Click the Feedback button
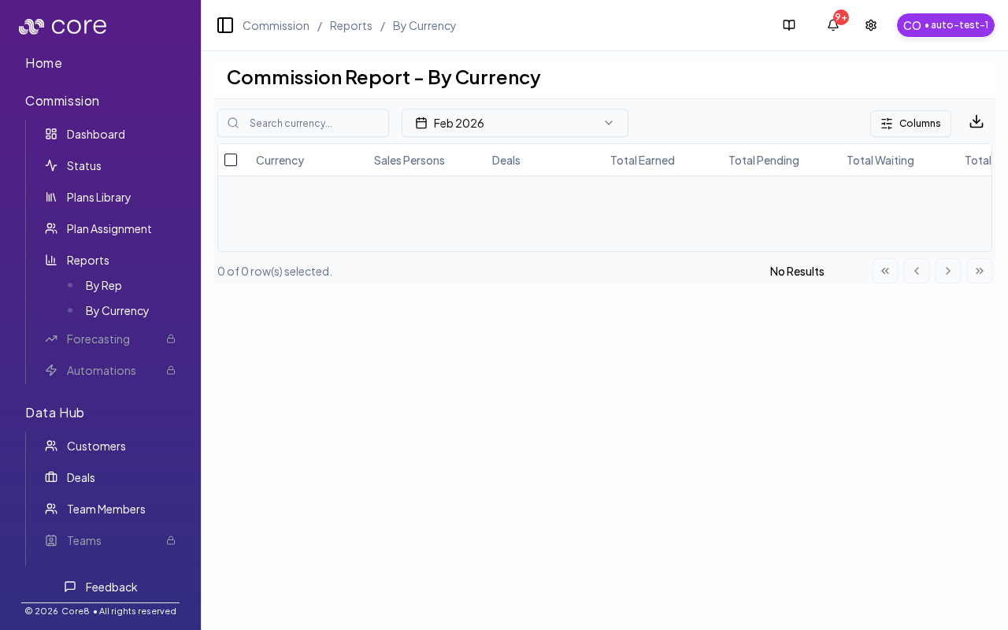Viewport: 1008px width, 630px height. point(101,587)
